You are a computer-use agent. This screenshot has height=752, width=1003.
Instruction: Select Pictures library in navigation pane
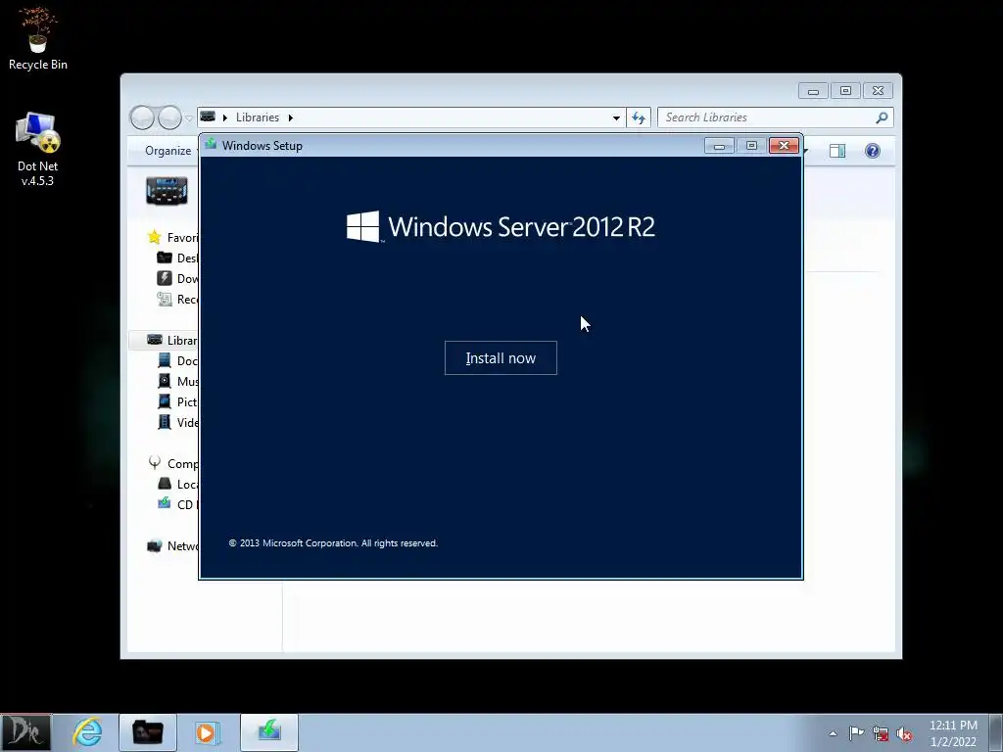click(x=178, y=401)
